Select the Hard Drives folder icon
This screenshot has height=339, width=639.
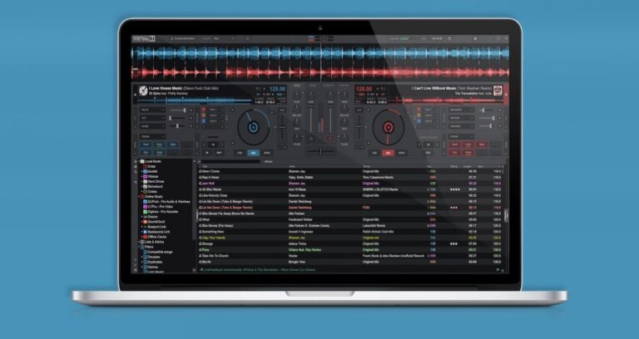click(x=146, y=181)
